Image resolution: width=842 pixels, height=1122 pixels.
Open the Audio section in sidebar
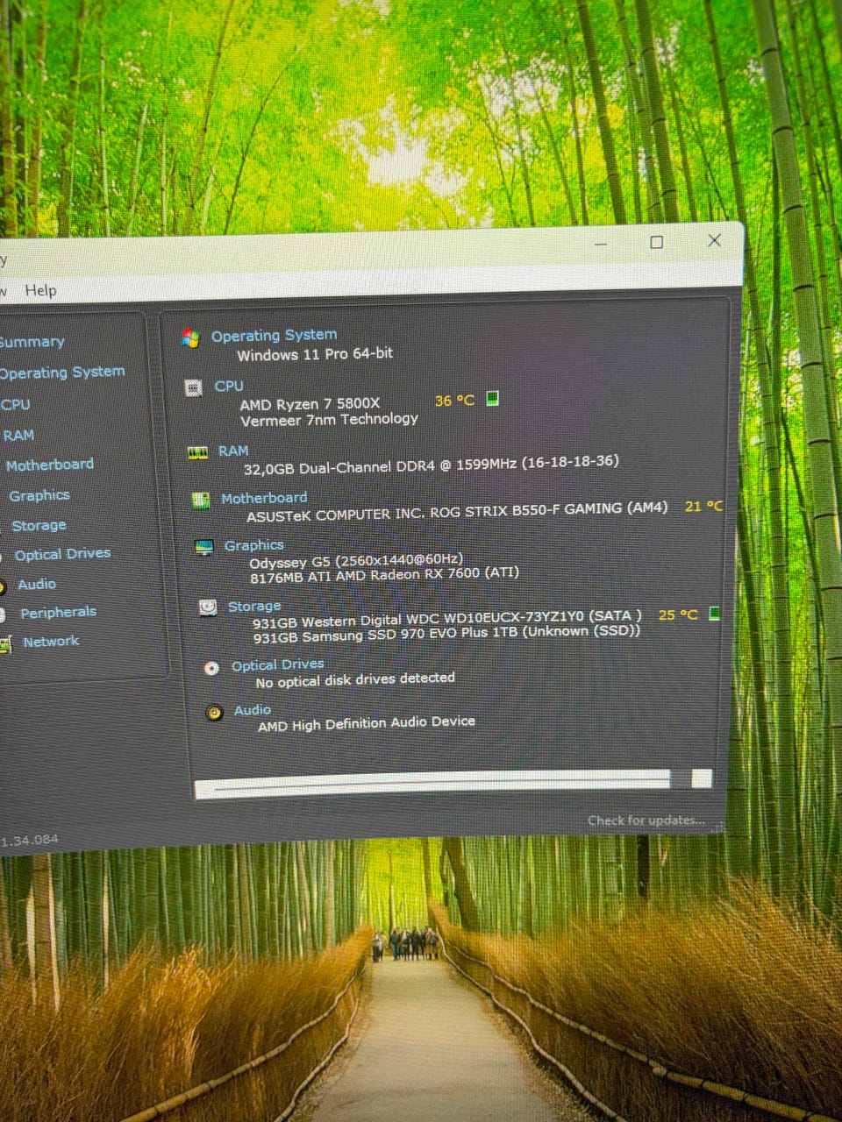pos(37,584)
